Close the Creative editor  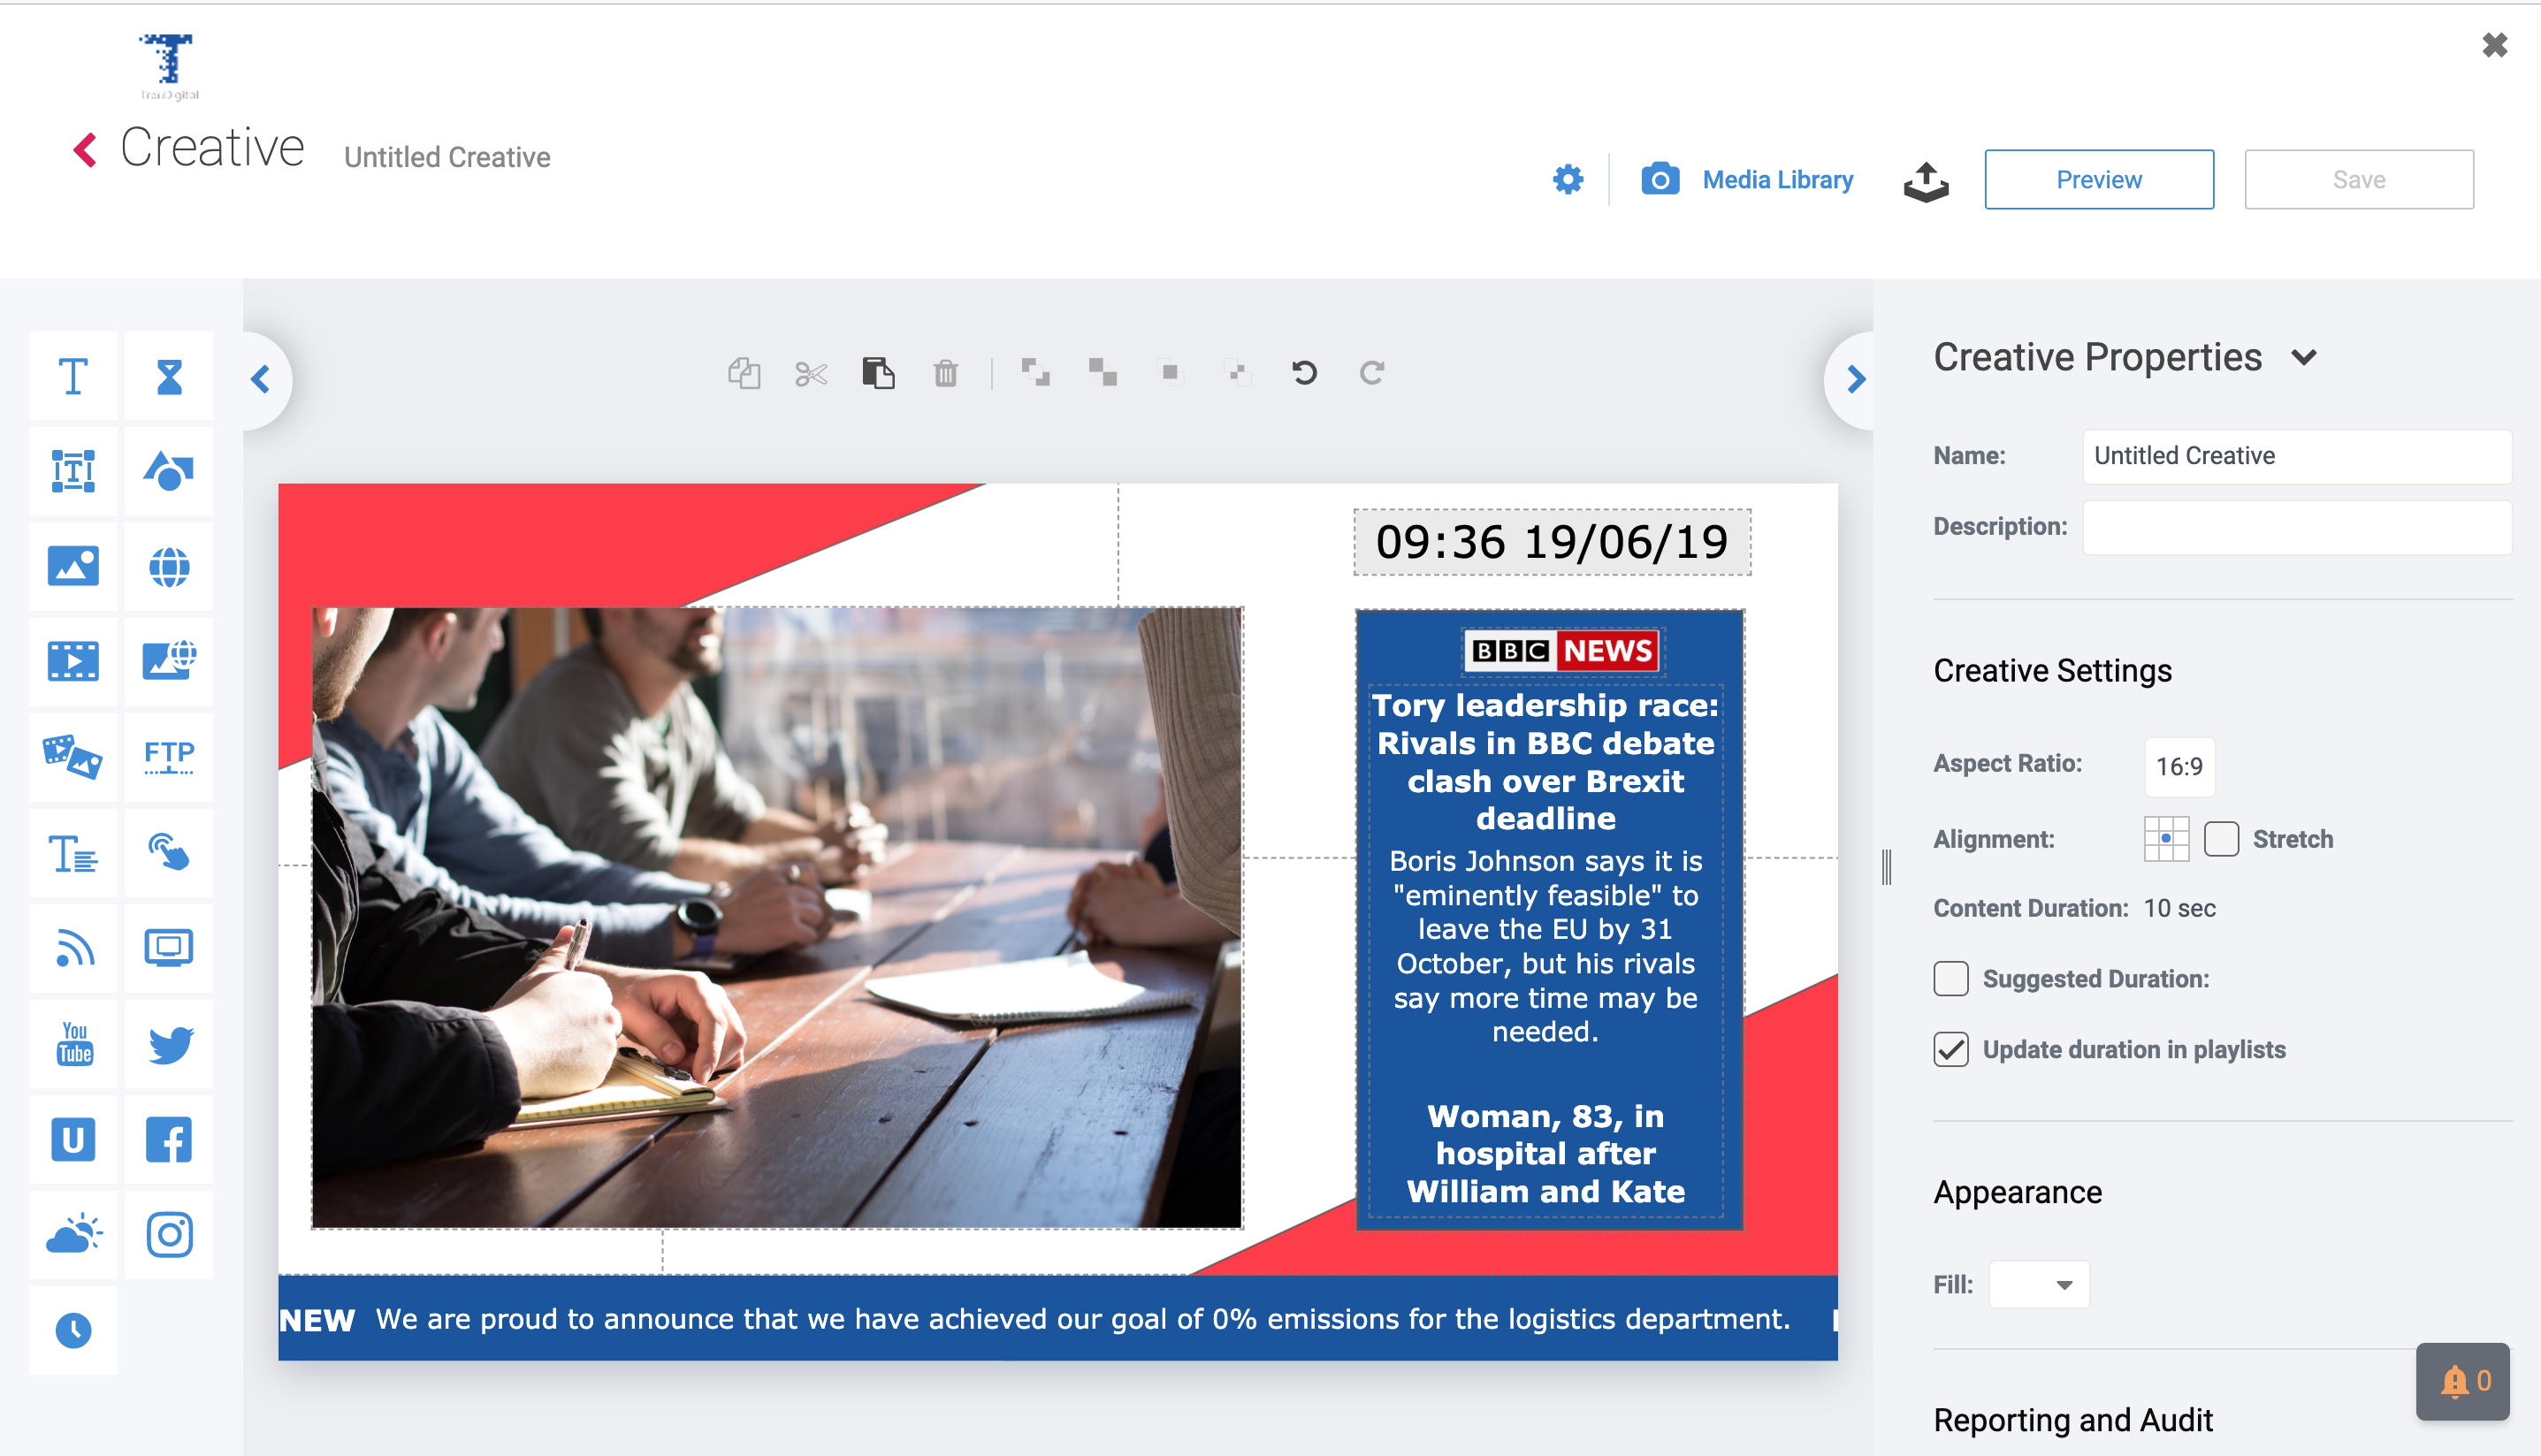[2494, 45]
